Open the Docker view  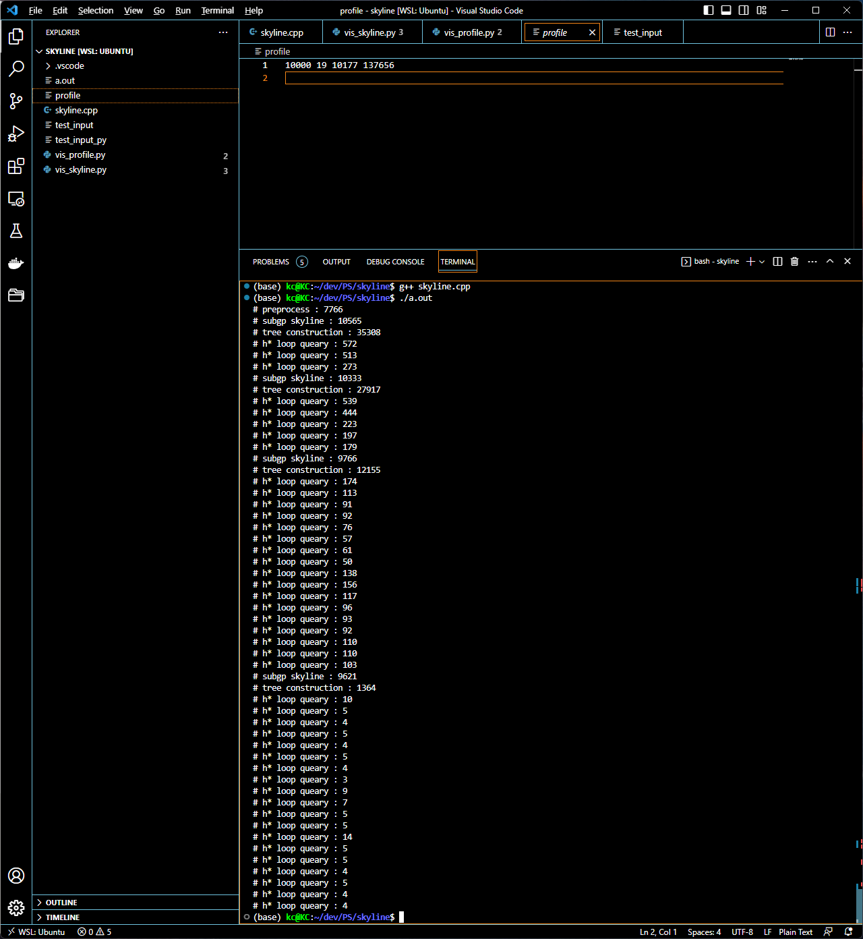tap(16, 263)
